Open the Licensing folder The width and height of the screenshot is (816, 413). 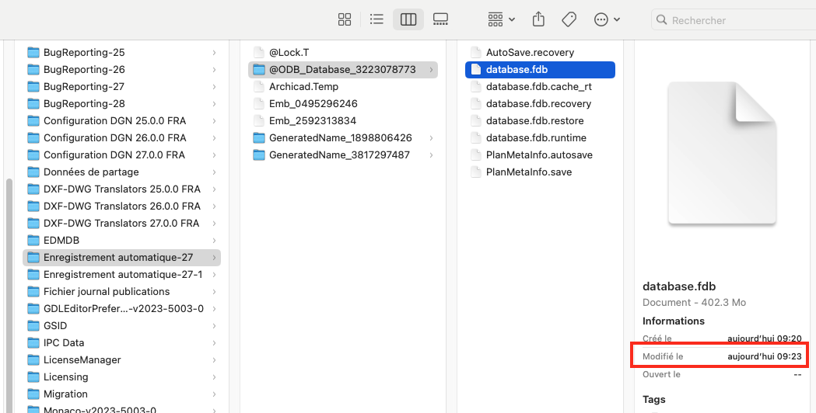point(122,377)
